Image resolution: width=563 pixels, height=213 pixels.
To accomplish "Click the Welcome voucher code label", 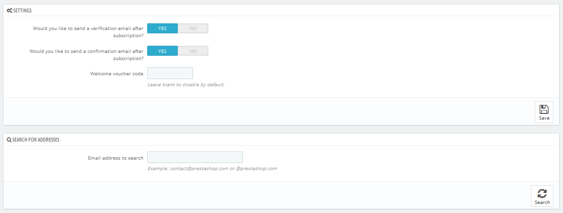I will (x=117, y=74).
